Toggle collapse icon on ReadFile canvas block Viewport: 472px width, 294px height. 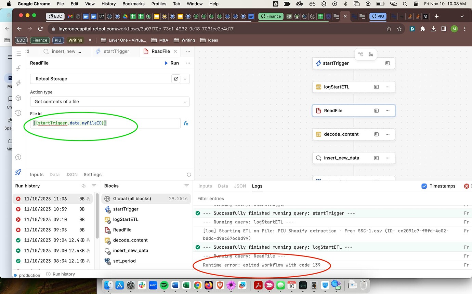coord(376,111)
